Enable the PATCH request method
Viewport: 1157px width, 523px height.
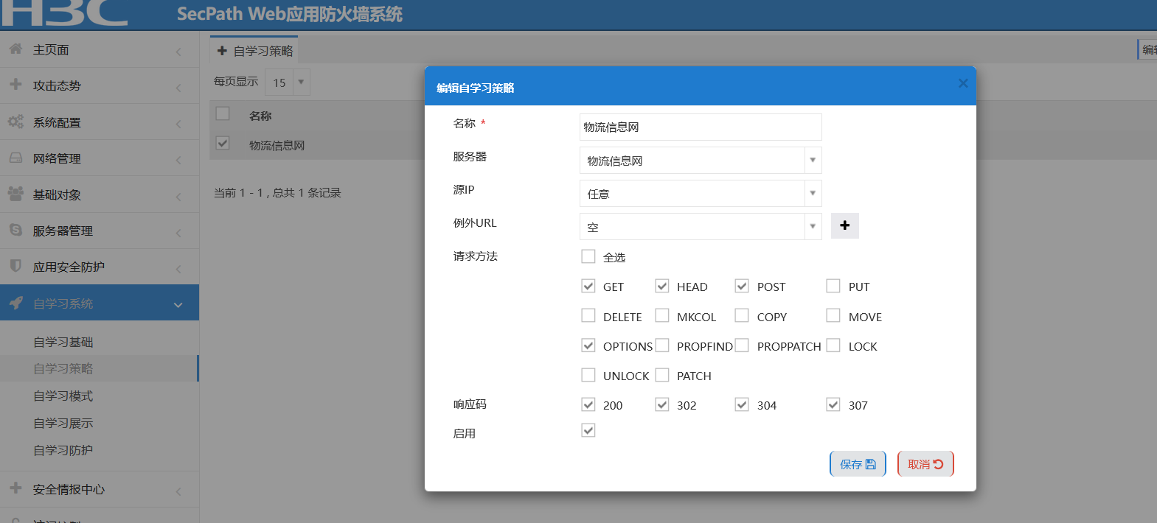(x=662, y=375)
